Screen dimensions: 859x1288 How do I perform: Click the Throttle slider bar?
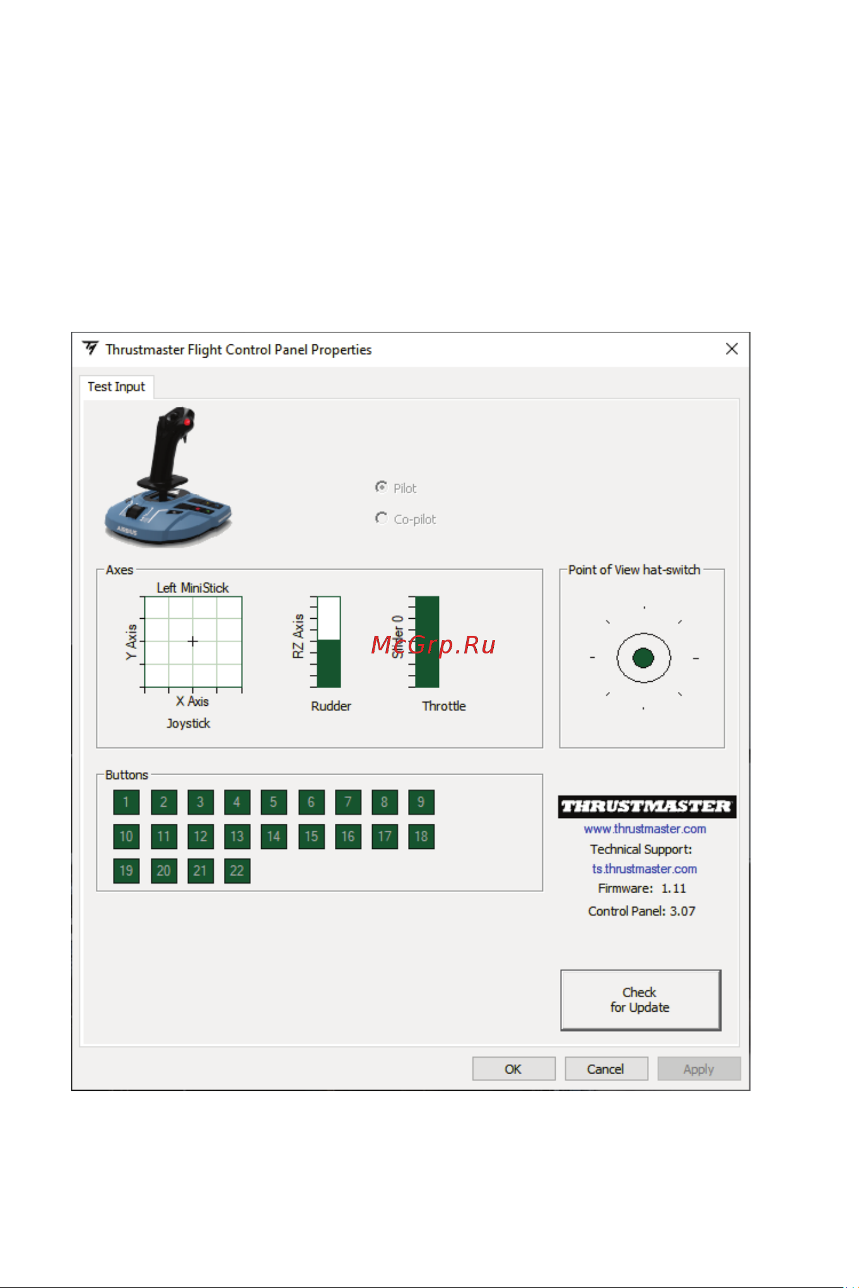point(427,641)
